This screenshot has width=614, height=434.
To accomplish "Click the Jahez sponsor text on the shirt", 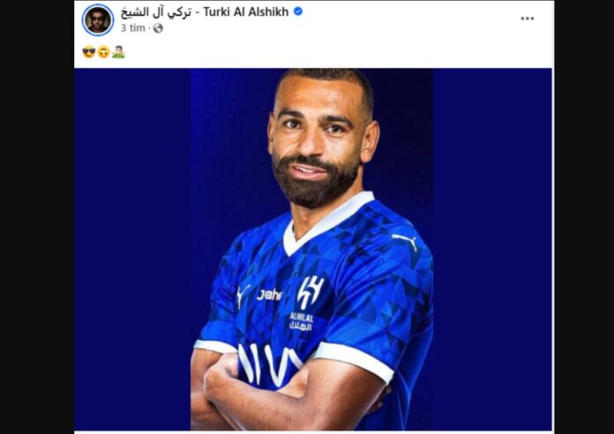I will (x=268, y=295).
